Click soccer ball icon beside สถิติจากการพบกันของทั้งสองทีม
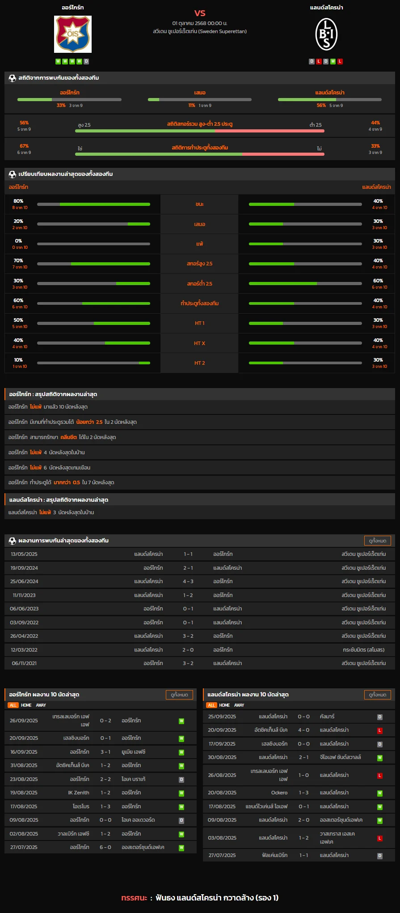The height and width of the screenshot is (913, 400). click(x=13, y=78)
